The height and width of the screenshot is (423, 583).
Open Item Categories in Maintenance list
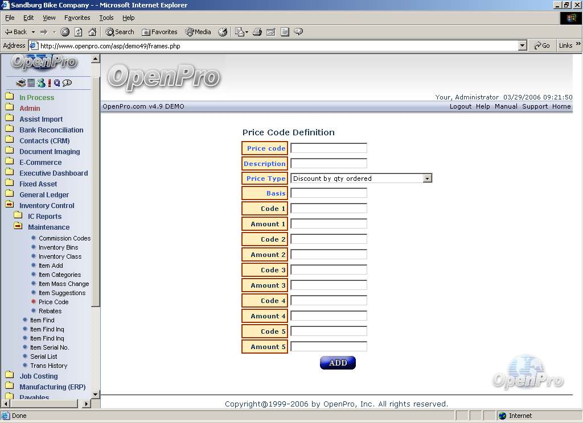59,275
